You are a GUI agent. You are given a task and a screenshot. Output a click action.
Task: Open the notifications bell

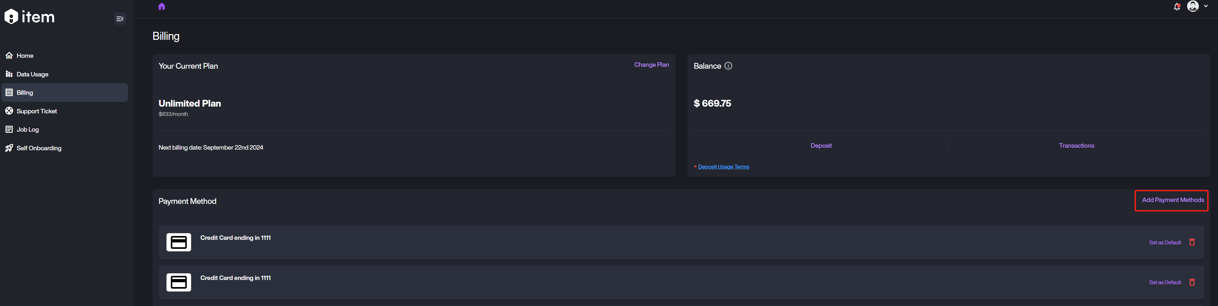tap(1176, 7)
